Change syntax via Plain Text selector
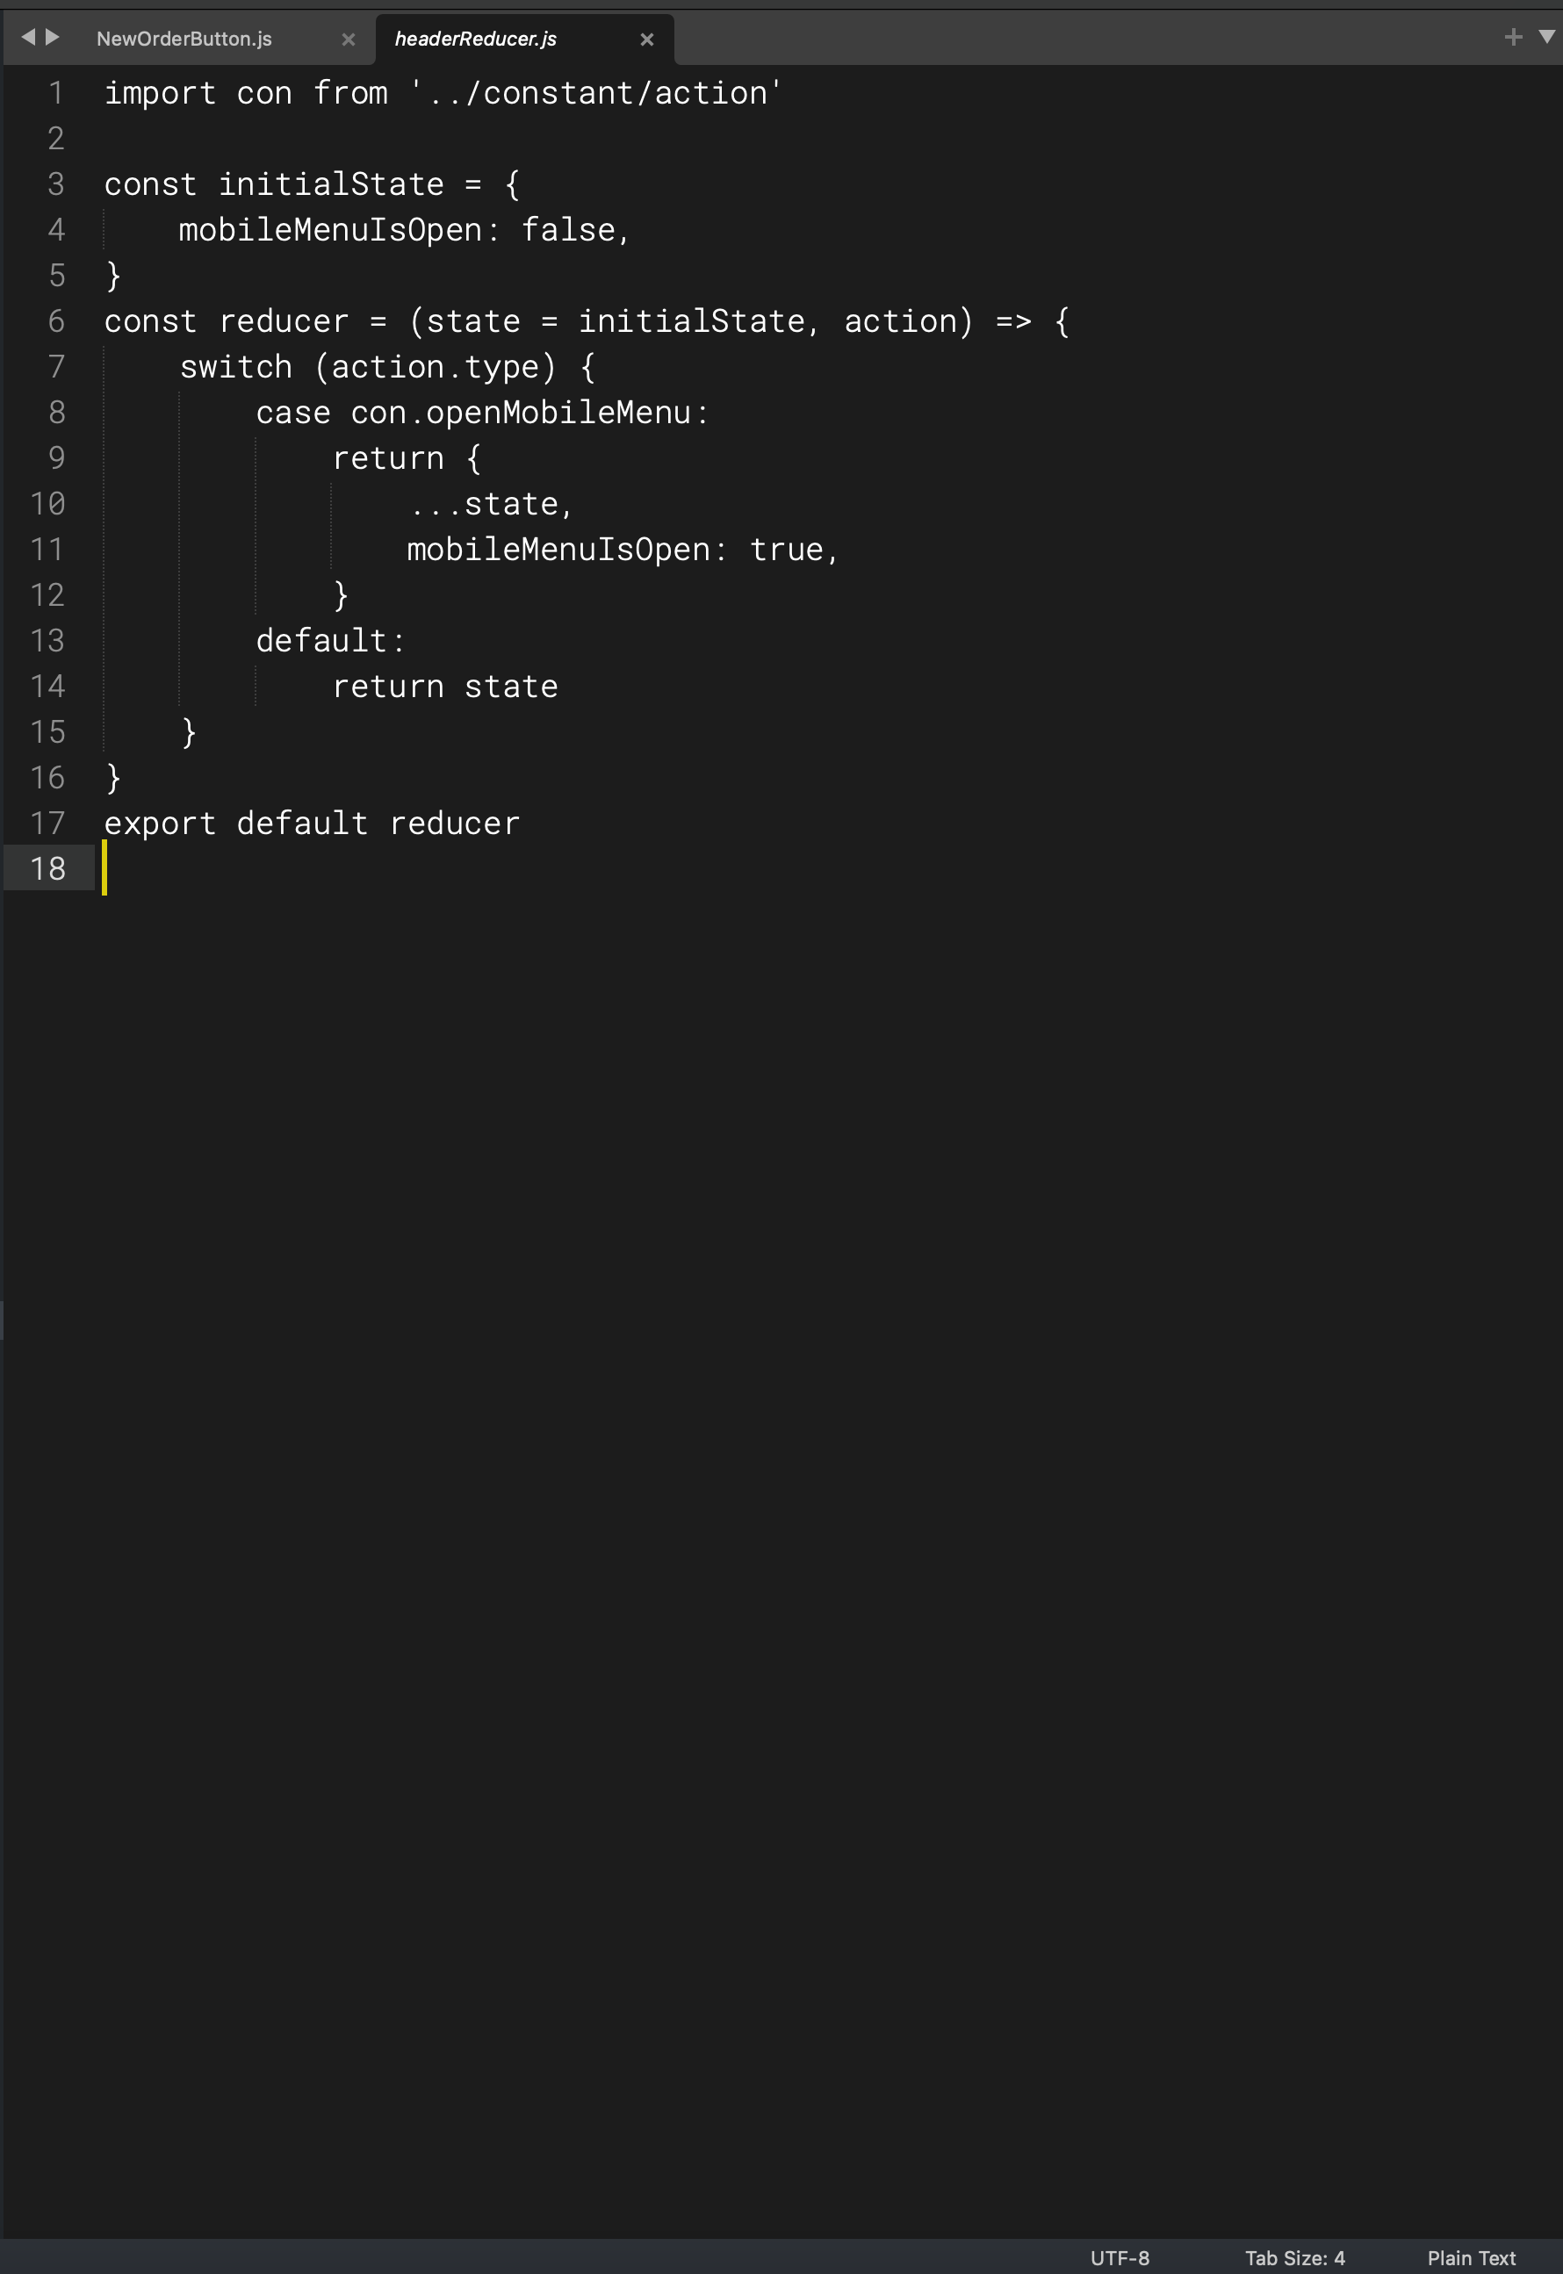 [x=1471, y=2257]
